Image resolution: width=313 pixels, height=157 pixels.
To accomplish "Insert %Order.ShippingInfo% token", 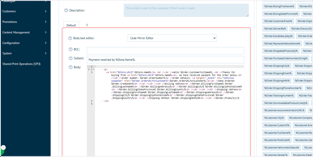I will tap(277, 81).
